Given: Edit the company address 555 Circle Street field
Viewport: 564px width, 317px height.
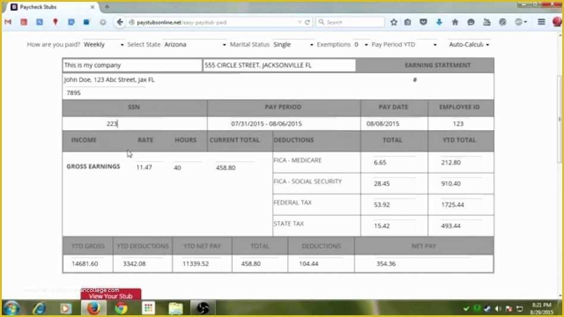Looking at the screenshot, I should click(279, 65).
